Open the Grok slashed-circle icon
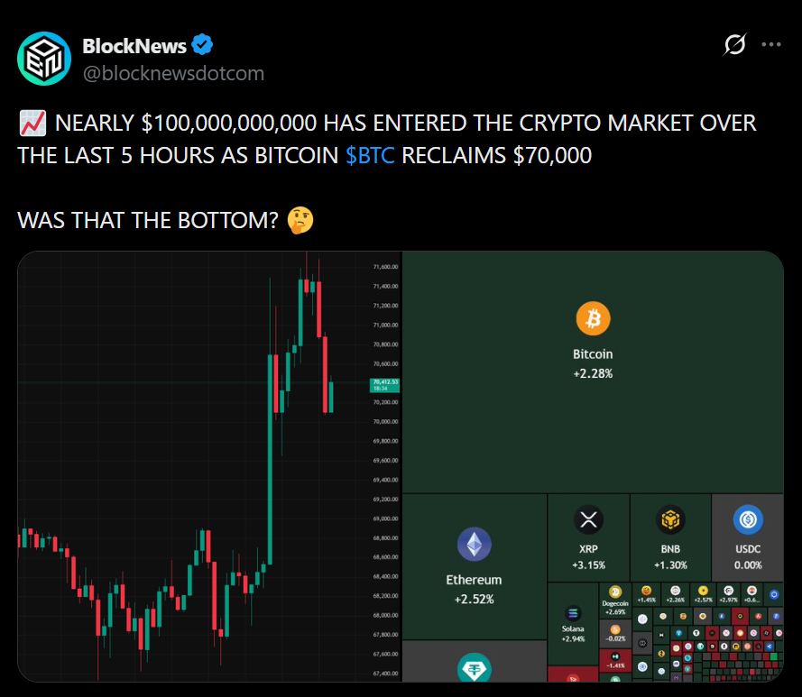Image resolution: width=802 pixels, height=697 pixels. pyautogui.click(x=734, y=44)
